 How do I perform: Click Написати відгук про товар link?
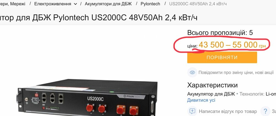(x=228, y=111)
